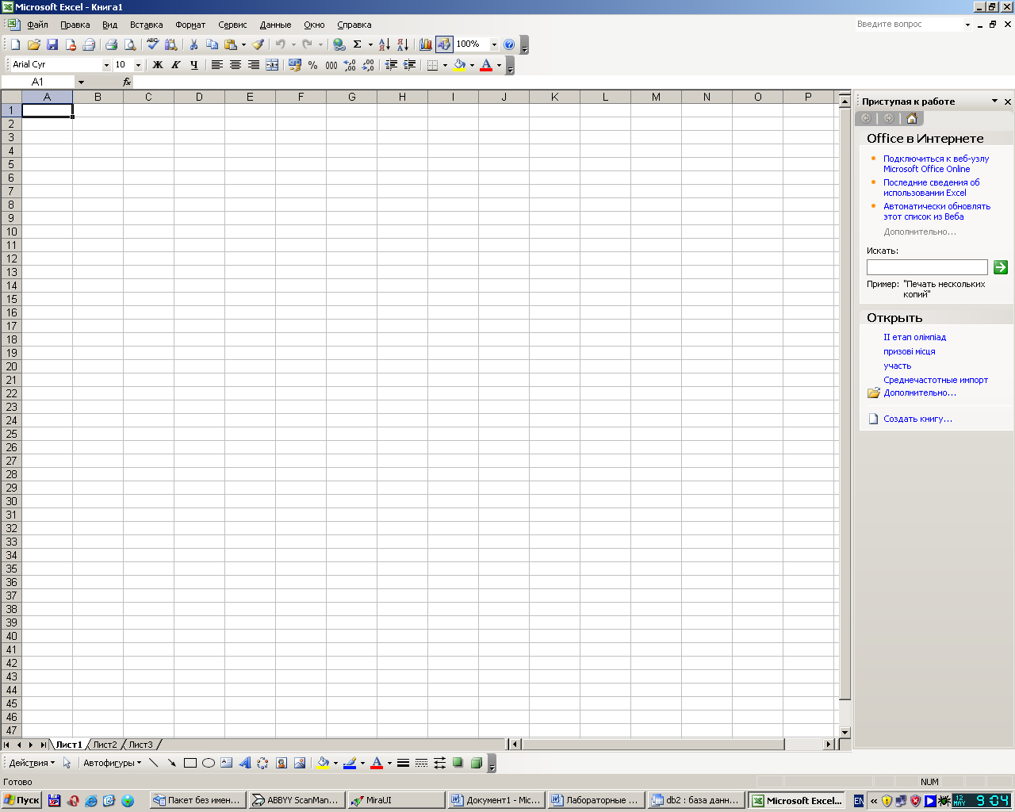Open Excel Help question mark icon

tap(509, 44)
